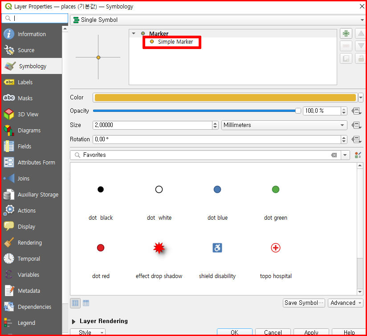
Task: Click the Size value stepper arrows
Action: point(215,125)
